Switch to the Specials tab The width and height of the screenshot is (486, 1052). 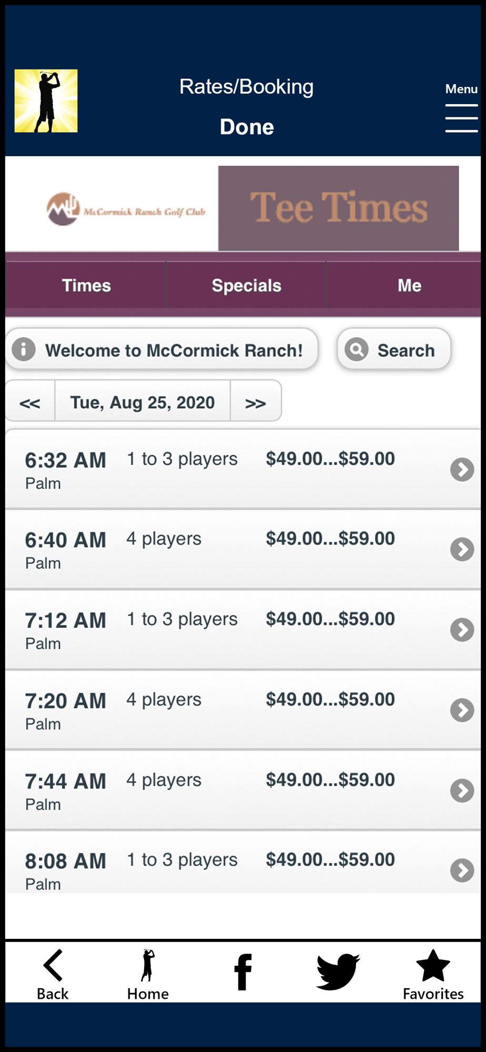(x=246, y=285)
